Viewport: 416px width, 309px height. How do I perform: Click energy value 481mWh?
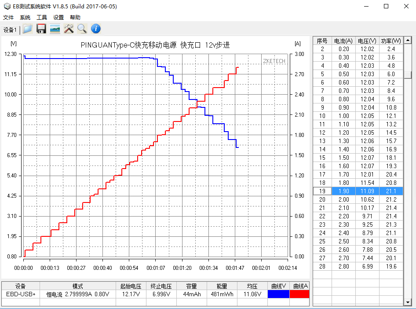(222, 294)
